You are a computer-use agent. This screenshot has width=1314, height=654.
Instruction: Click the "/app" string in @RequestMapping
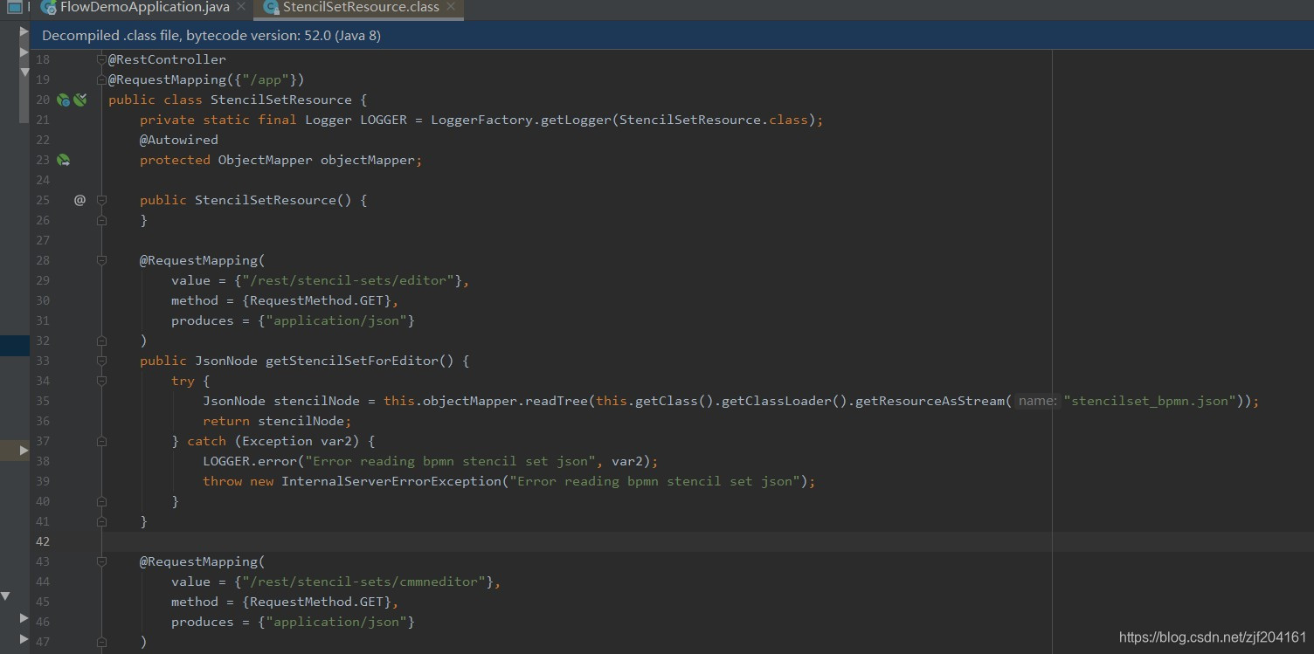[266, 79]
